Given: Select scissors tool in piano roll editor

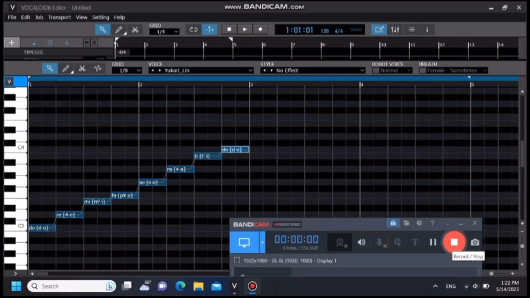Looking at the screenshot, I should (x=82, y=68).
